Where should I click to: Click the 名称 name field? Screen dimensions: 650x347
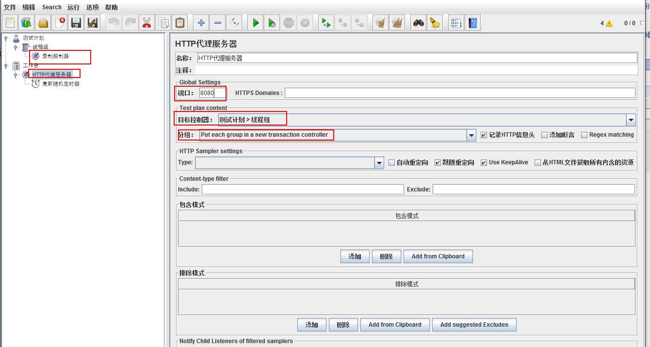point(417,58)
